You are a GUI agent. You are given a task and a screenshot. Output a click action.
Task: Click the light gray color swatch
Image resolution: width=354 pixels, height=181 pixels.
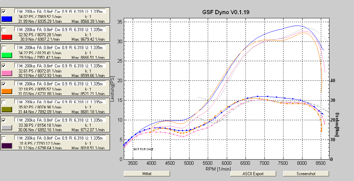(7, 127)
